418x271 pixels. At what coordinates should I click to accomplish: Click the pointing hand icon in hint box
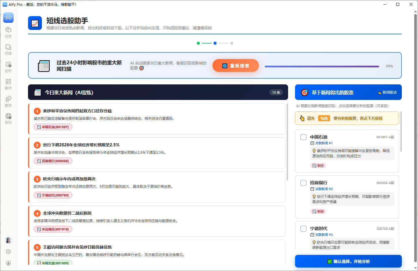click(302, 118)
